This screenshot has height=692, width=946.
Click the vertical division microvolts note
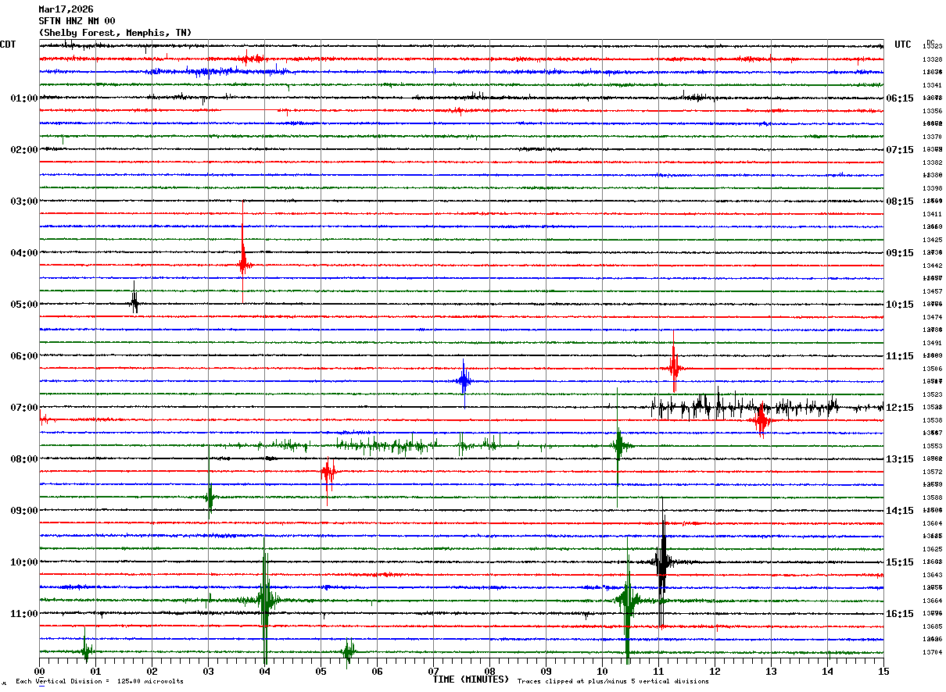pos(99,681)
